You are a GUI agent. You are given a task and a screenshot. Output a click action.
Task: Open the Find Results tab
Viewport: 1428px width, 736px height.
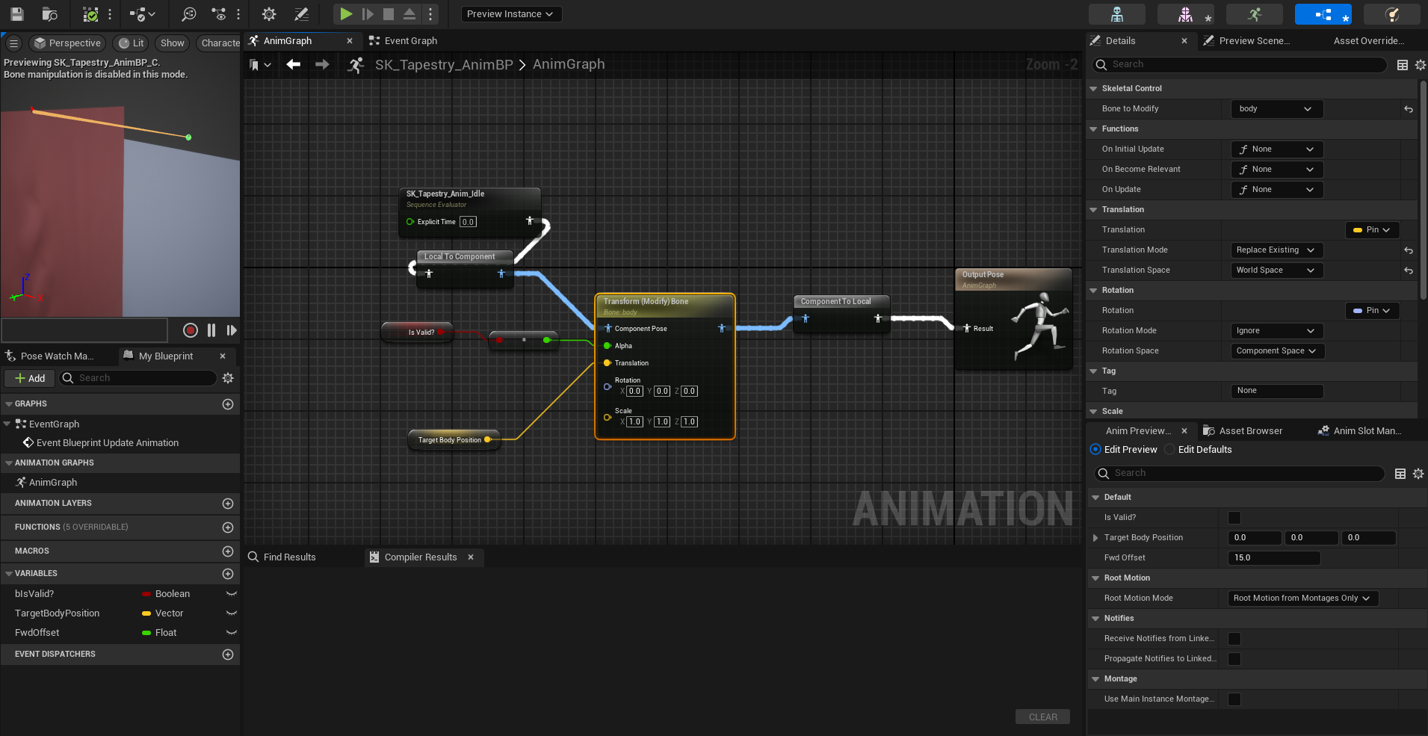coord(282,557)
